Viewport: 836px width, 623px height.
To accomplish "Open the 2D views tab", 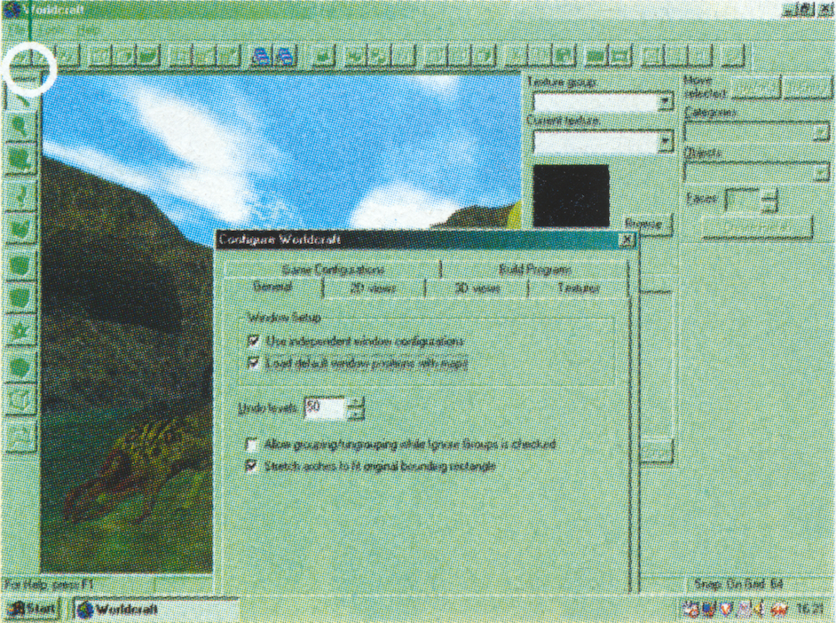I will point(374,288).
